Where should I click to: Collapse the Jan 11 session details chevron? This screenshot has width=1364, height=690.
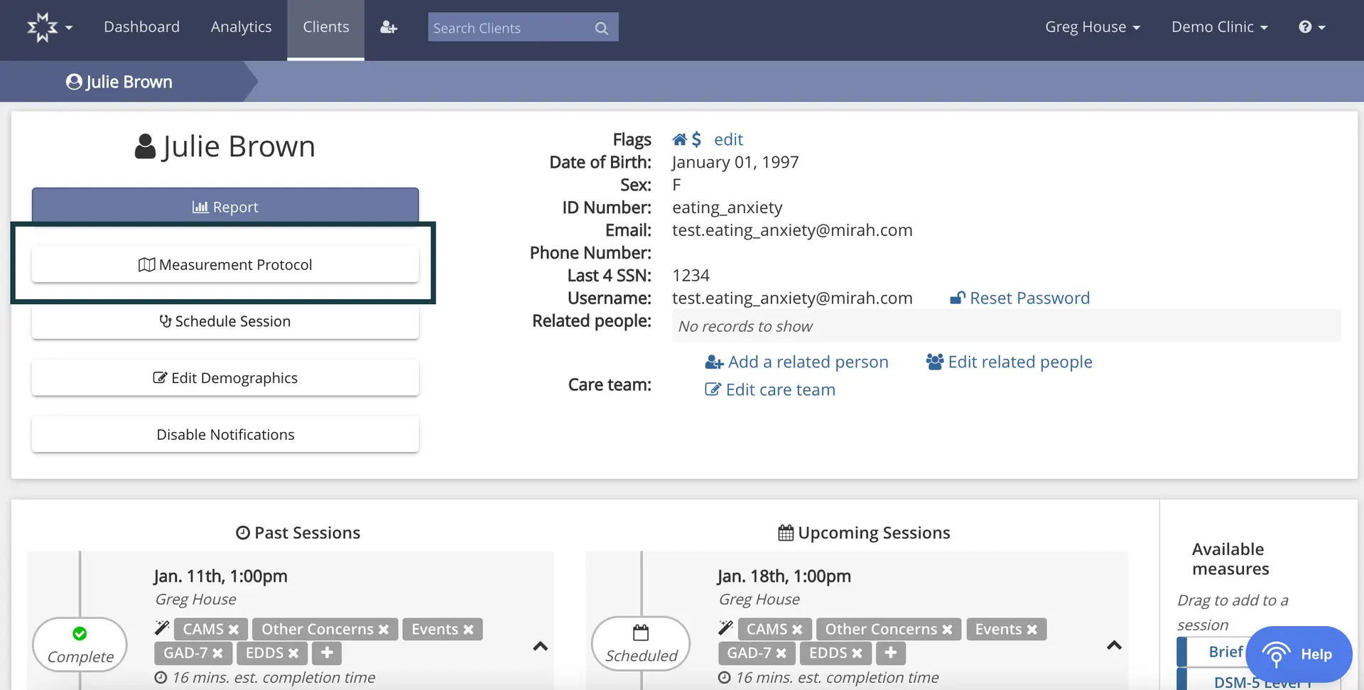tap(541, 646)
